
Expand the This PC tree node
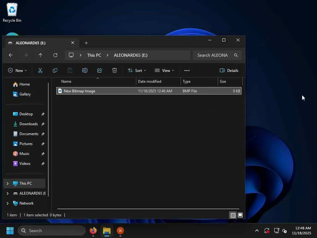click(8, 183)
